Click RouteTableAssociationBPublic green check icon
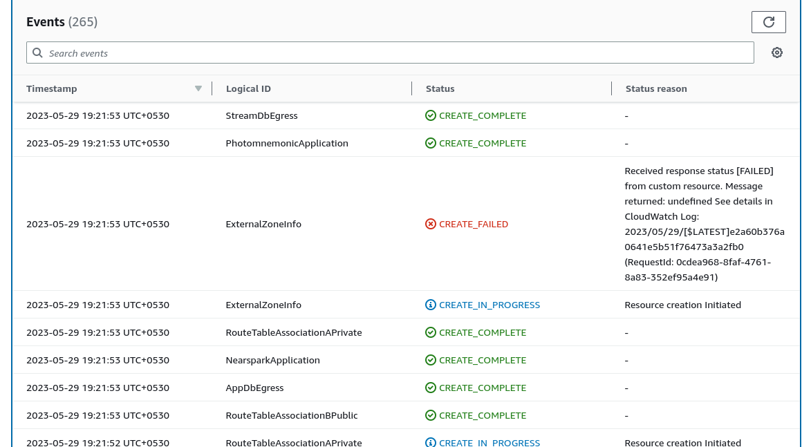 click(430, 415)
